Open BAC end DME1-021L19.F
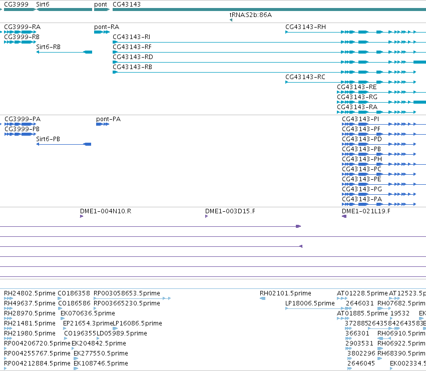 click(x=366, y=211)
